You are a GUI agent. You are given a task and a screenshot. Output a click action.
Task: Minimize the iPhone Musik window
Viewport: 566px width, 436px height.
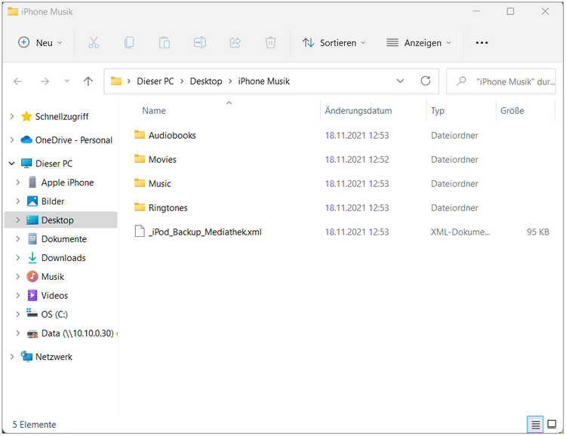coord(476,11)
